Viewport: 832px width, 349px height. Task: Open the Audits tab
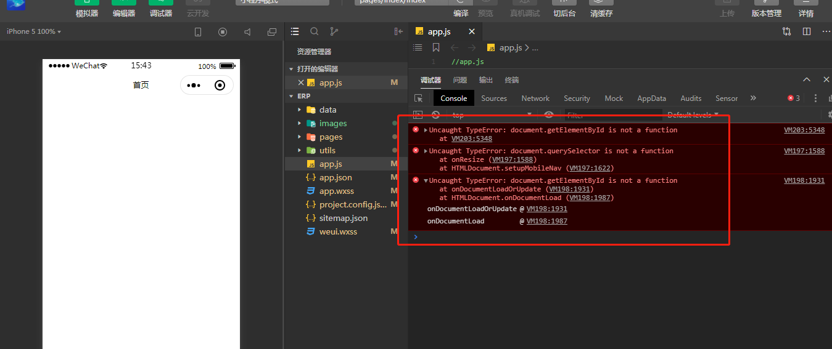click(691, 98)
